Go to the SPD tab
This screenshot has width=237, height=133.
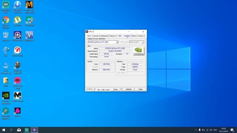[x=120, y=36]
